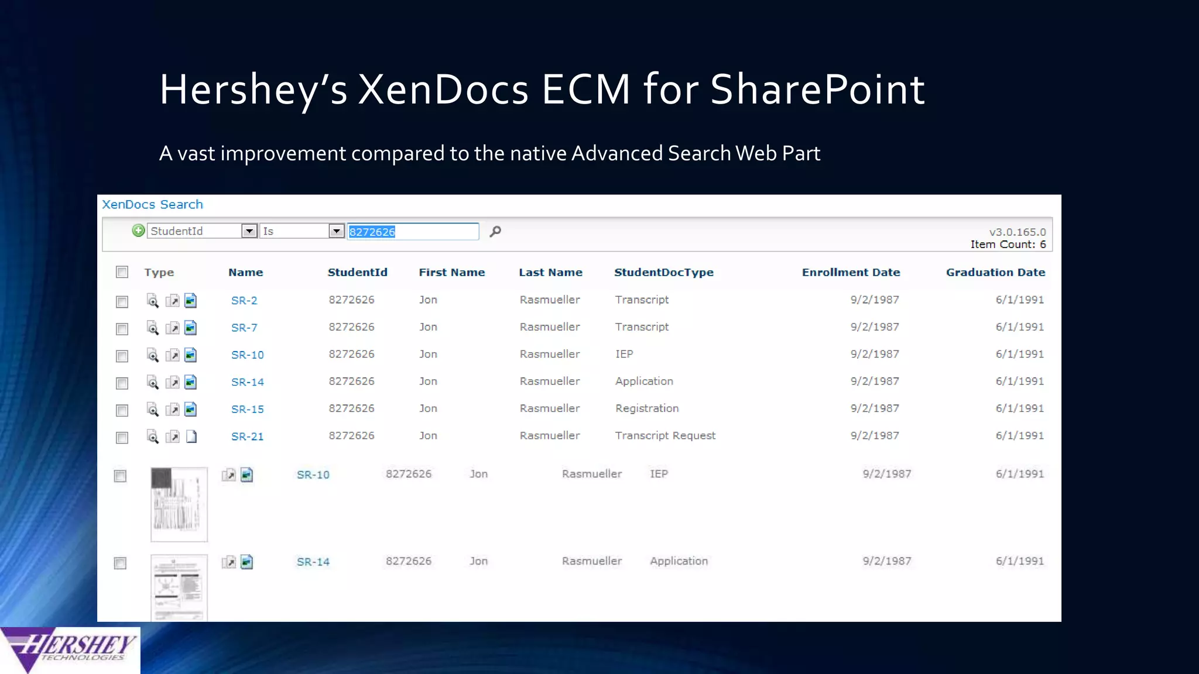Image resolution: width=1199 pixels, height=674 pixels.
Task: Click the blank document icon in row SR-21
Action: (x=191, y=436)
